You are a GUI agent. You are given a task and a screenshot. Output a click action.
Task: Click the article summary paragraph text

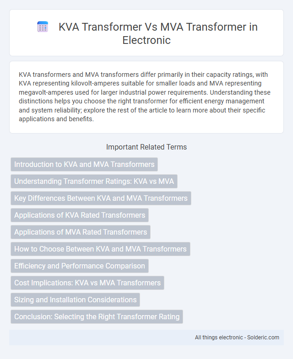pyautogui.click(x=145, y=97)
